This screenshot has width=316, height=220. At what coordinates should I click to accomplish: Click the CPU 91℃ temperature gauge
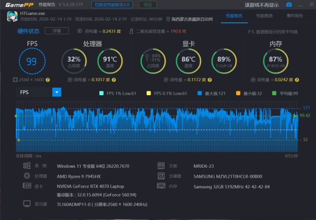point(110,61)
